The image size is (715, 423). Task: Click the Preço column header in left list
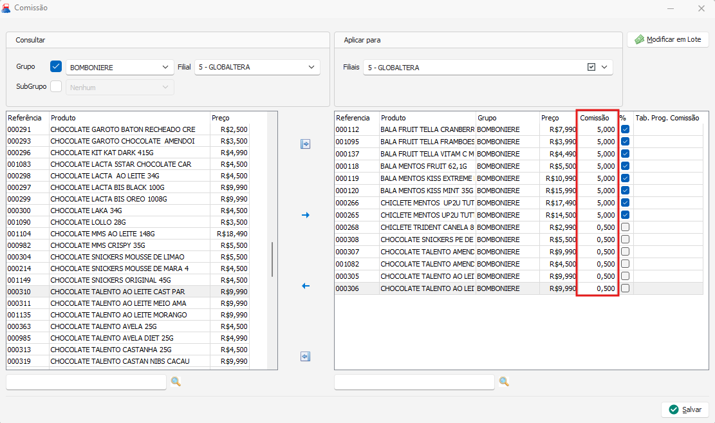pyautogui.click(x=221, y=118)
